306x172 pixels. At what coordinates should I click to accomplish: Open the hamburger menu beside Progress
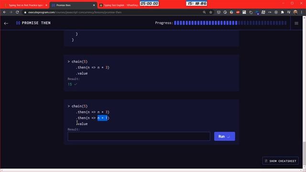pos(296,23)
